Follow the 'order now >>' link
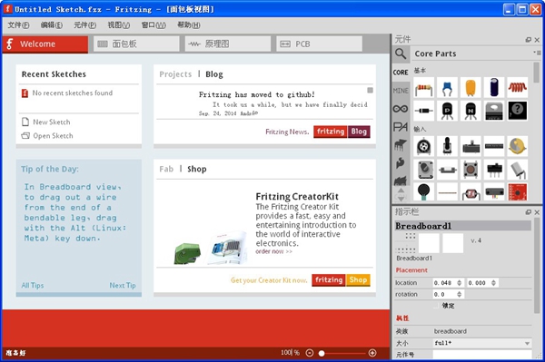This screenshot has width=545, height=362. point(274,251)
